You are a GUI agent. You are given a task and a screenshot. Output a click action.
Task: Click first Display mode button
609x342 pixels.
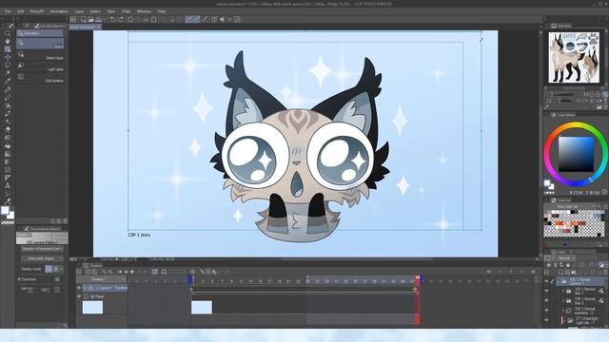click(49, 269)
